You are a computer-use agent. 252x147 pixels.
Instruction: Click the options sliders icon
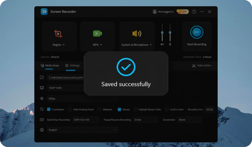[x=42, y=109]
